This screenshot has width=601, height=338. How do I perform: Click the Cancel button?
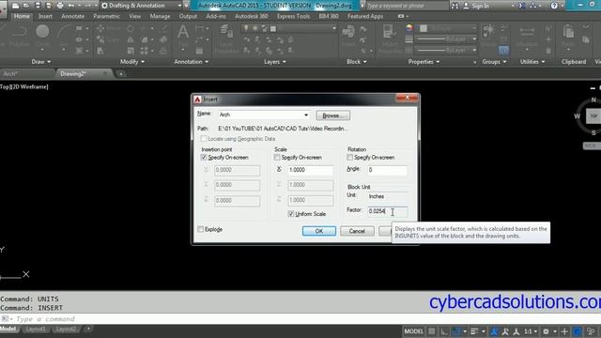click(x=357, y=231)
